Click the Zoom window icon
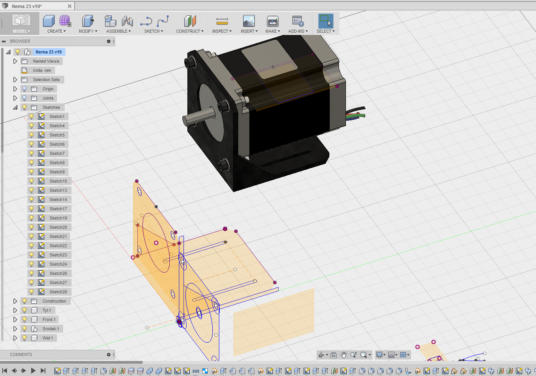536x376 pixels. [353, 355]
